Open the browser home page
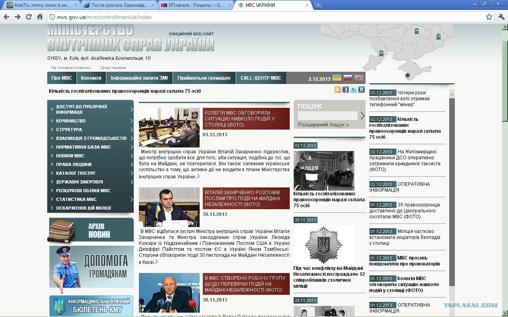 pyautogui.click(x=40, y=17)
